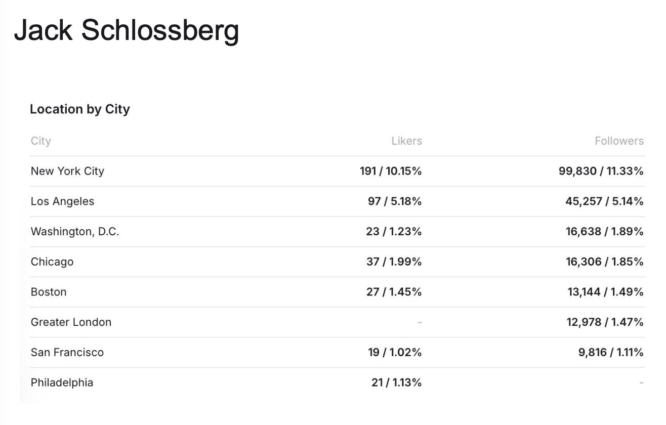This screenshot has height=425, width=666.
Task: Select the Philadelphia row label
Action: click(x=62, y=382)
